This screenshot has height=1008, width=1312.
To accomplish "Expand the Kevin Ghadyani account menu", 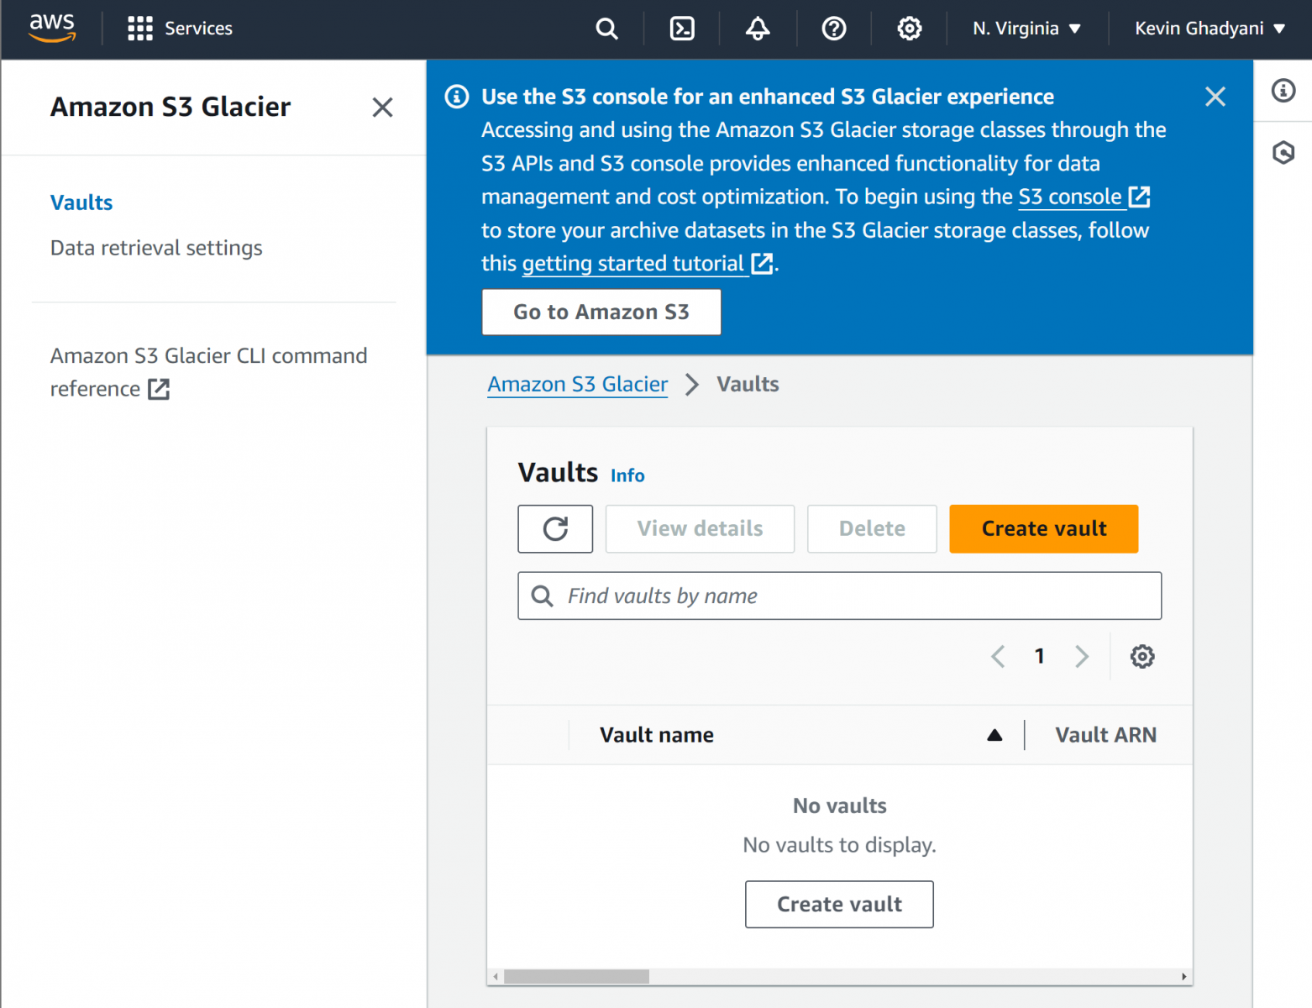I will (1210, 29).
